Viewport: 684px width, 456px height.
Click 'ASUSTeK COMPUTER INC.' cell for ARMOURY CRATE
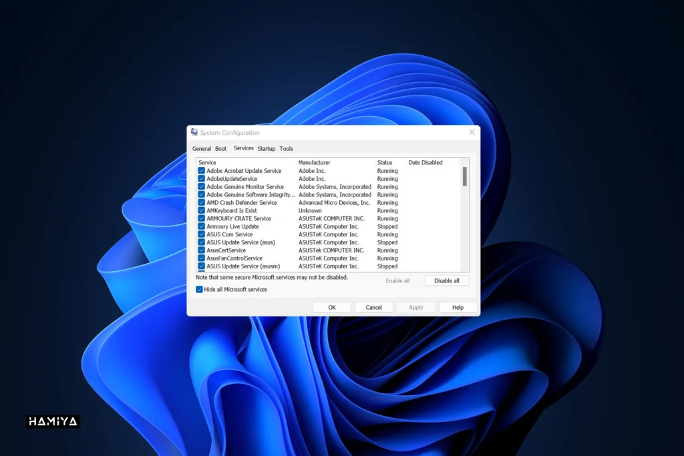pyautogui.click(x=331, y=218)
